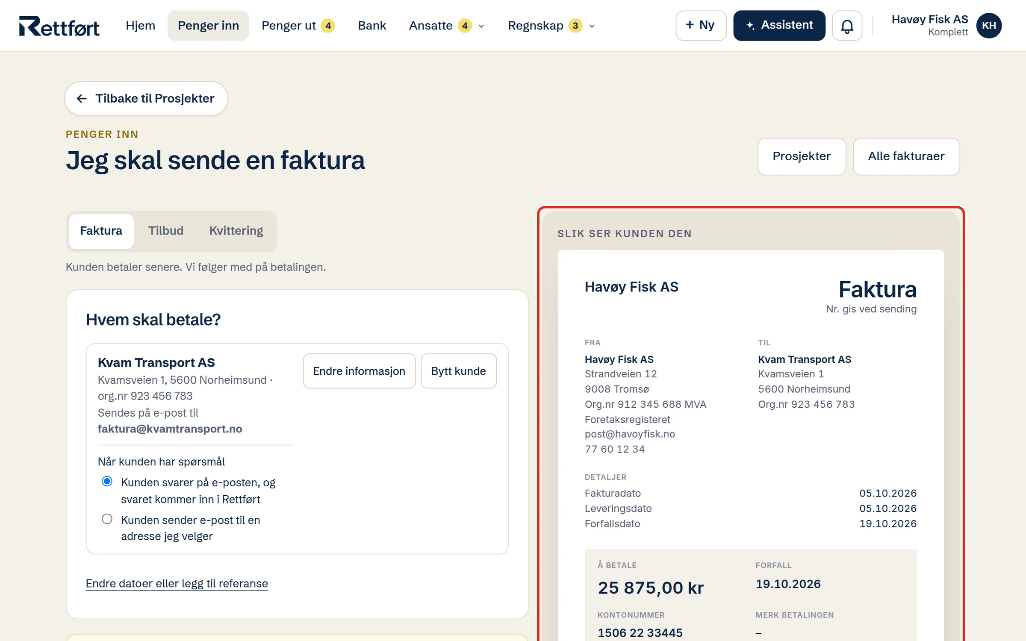Switch to the Faktura tab
Image resolution: width=1026 pixels, height=641 pixels.
click(x=101, y=231)
